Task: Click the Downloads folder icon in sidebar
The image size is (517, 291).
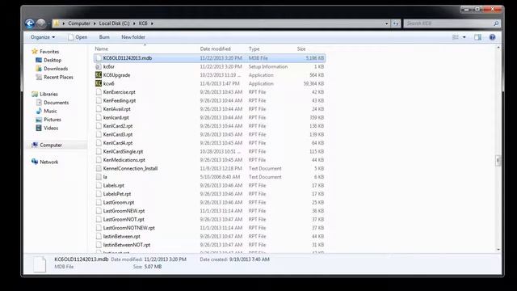Action: coord(39,69)
